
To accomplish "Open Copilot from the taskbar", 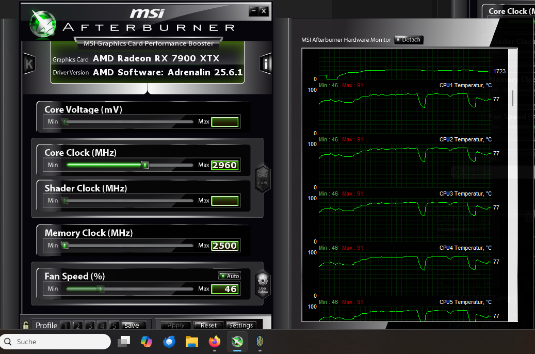I will point(147,342).
